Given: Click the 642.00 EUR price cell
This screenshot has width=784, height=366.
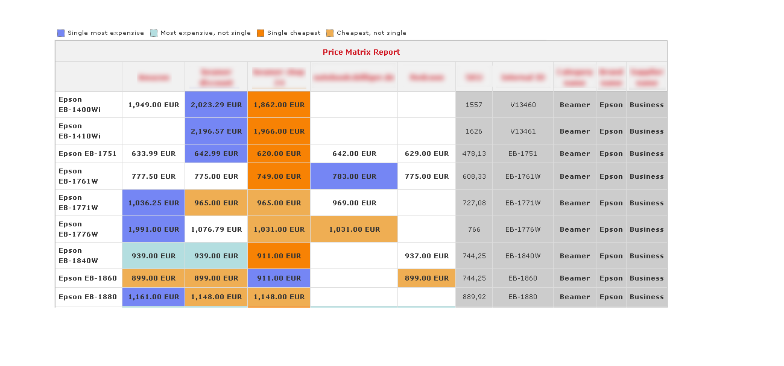Looking at the screenshot, I should (355, 154).
